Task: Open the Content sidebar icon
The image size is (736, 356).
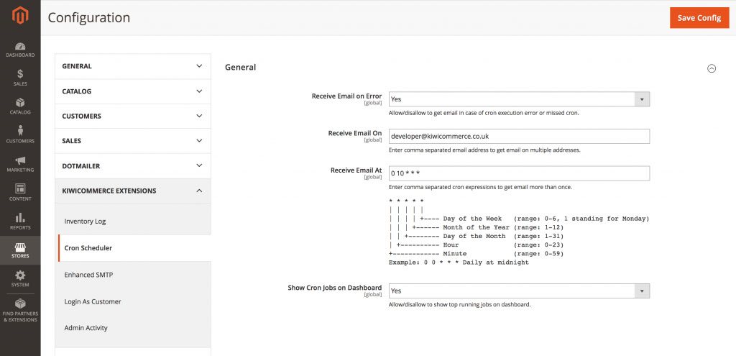Action: 20,192
